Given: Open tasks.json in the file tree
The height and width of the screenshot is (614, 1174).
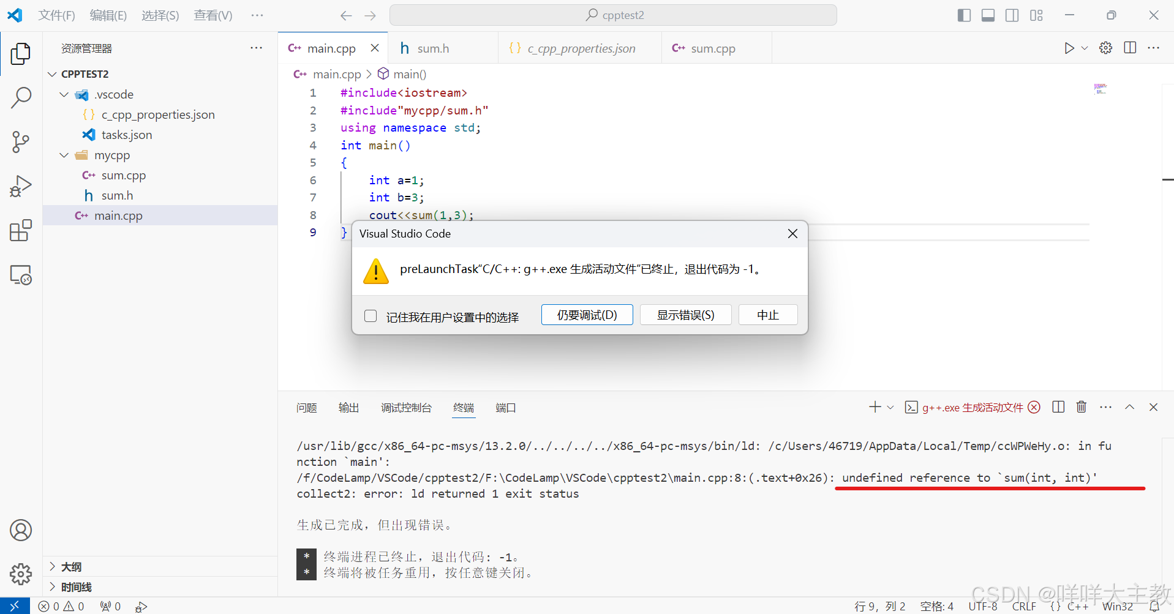Looking at the screenshot, I should coord(160,135).
